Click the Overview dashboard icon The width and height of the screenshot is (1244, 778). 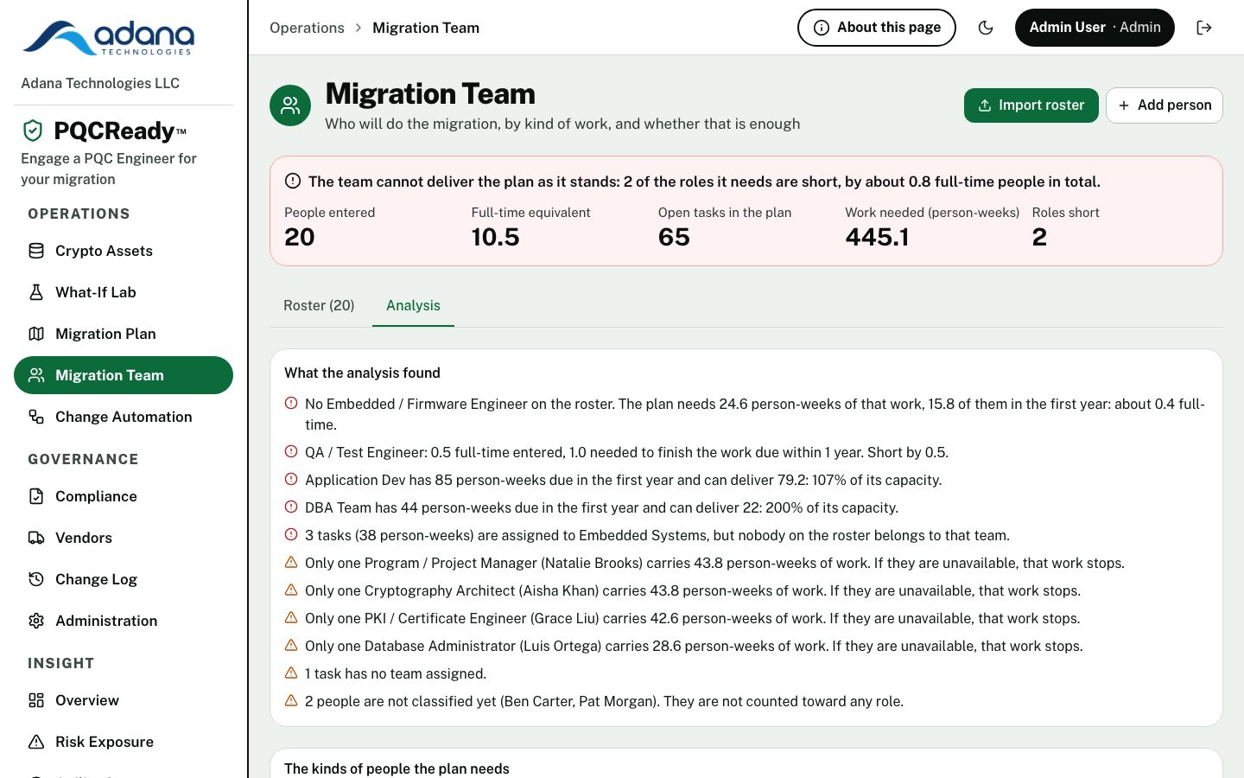(36, 700)
